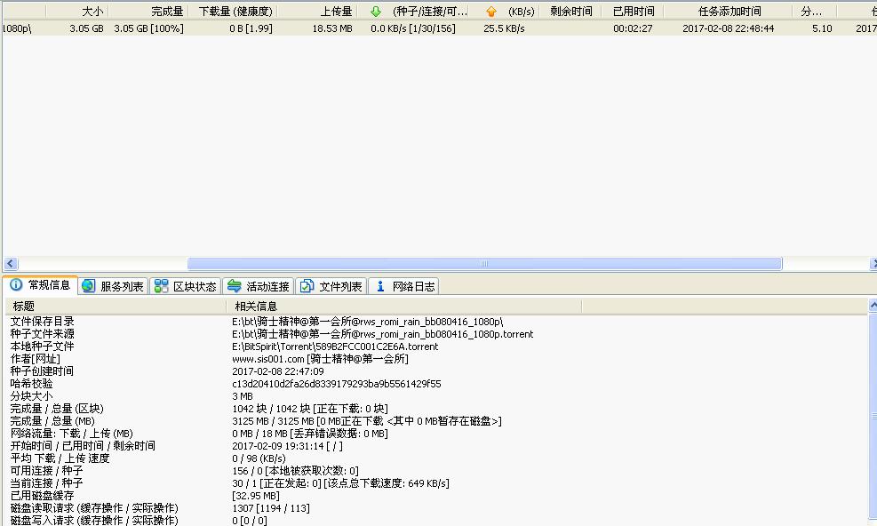
Task: Click the blocks icon on 区块状态 tab
Action: [161, 286]
